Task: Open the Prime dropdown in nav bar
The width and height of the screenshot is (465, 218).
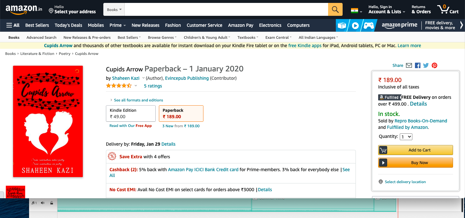Action: pyautogui.click(x=118, y=25)
